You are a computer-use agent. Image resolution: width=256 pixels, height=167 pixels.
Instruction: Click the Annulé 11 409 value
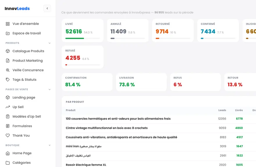point(118,31)
